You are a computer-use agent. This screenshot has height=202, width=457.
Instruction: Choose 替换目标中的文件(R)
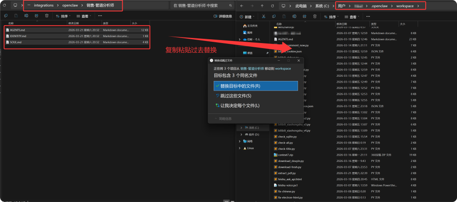(x=256, y=86)
